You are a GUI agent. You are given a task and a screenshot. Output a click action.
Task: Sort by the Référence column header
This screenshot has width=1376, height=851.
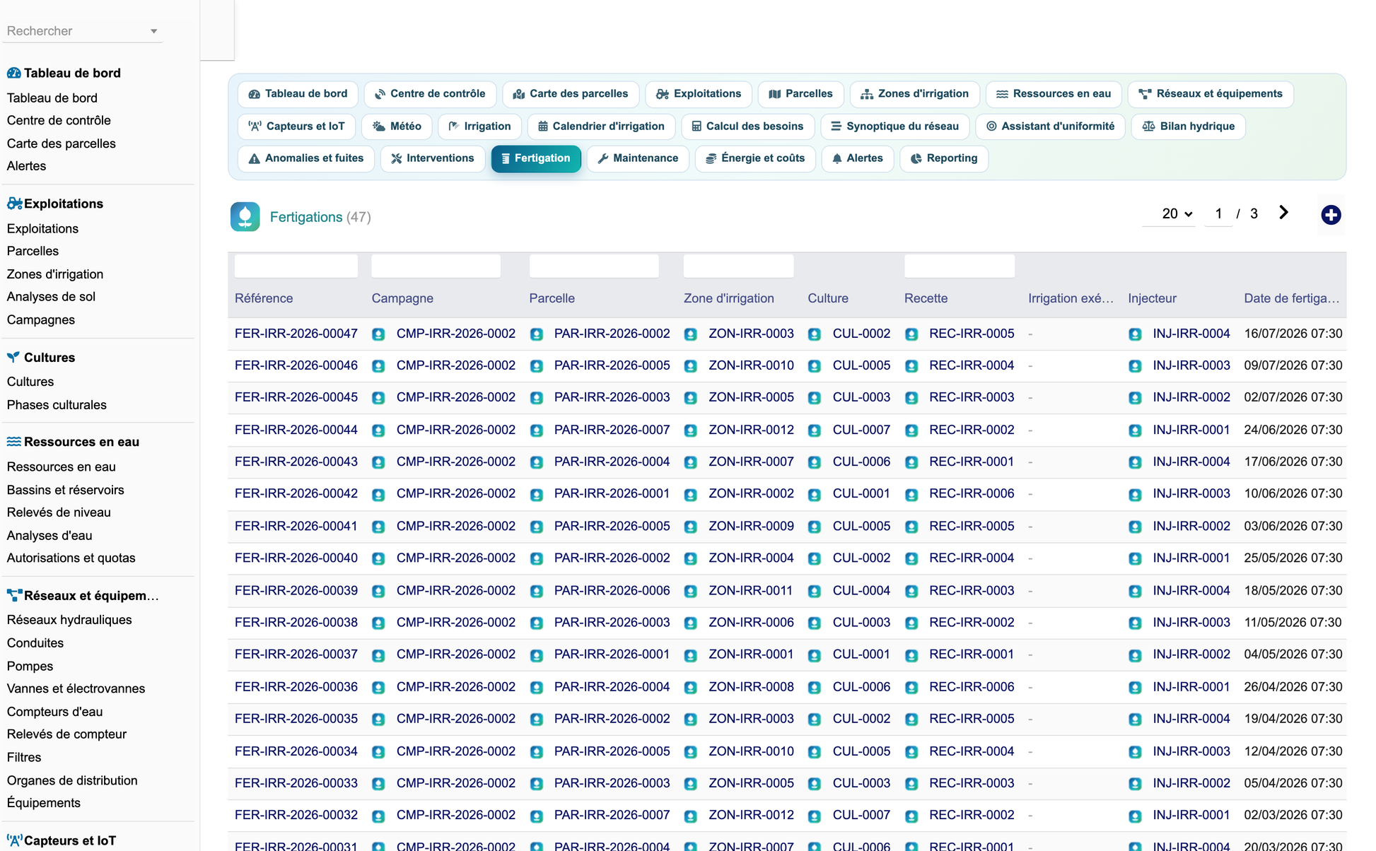click(264, 298)
